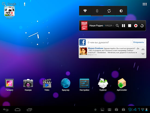The width and height of the screenshot is (150, 113).
Task: Show next Facebook post with down arrow
Action: [143, 54]
